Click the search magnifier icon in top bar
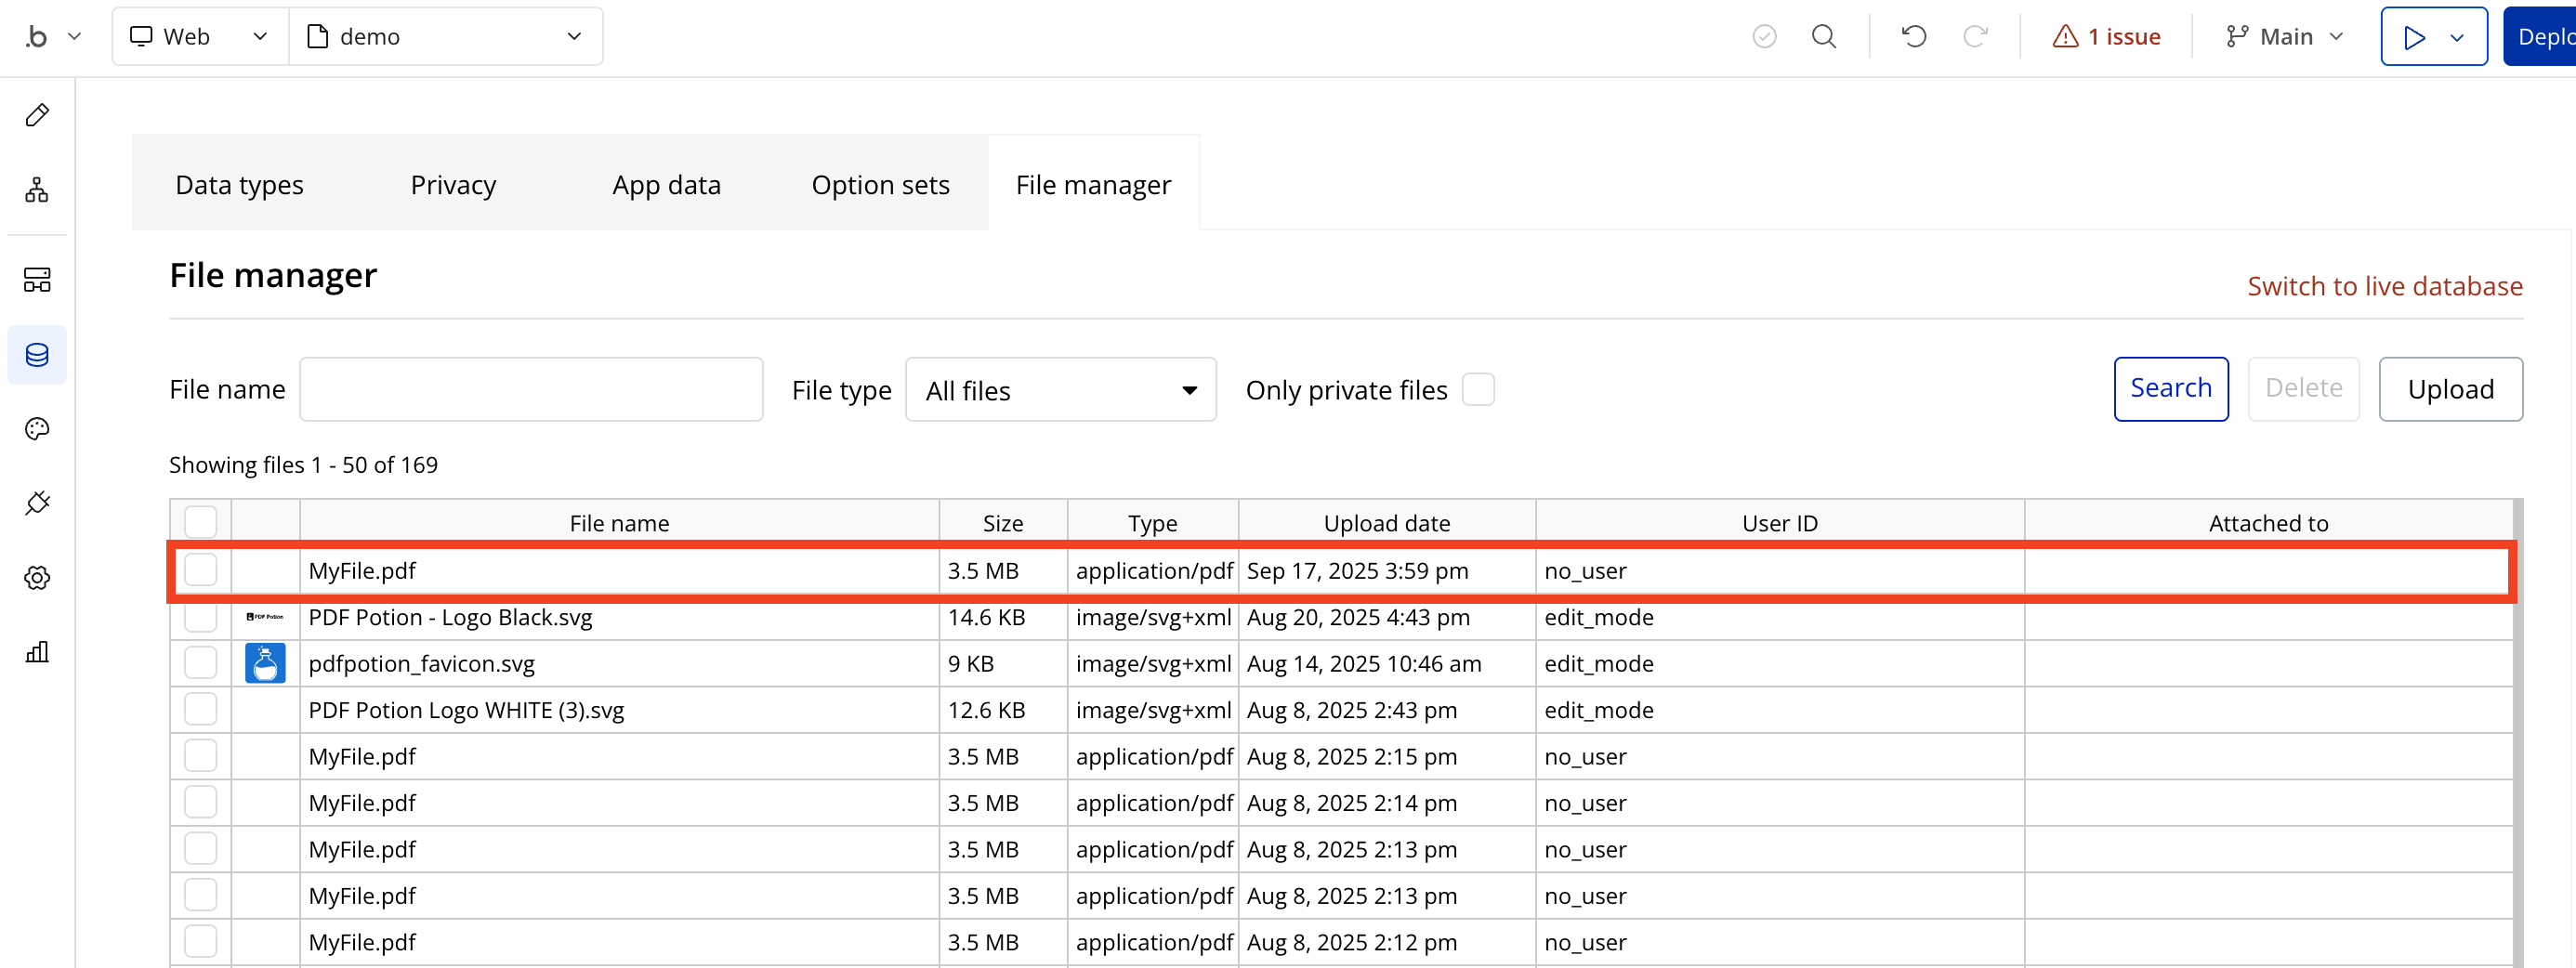This screenshot has height=968, width=2576. pyautogui.click(x=1823, y=37)
